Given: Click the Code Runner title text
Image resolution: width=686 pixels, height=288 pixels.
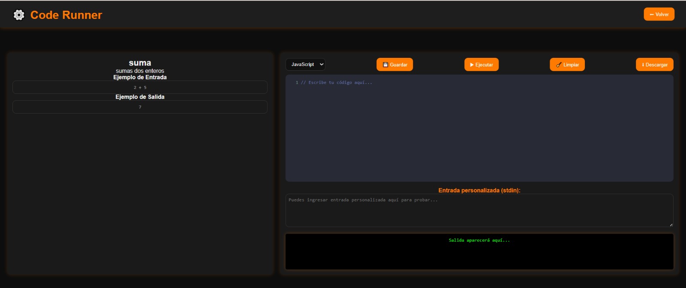Looking at the screenshot, I should pos(66,15).
